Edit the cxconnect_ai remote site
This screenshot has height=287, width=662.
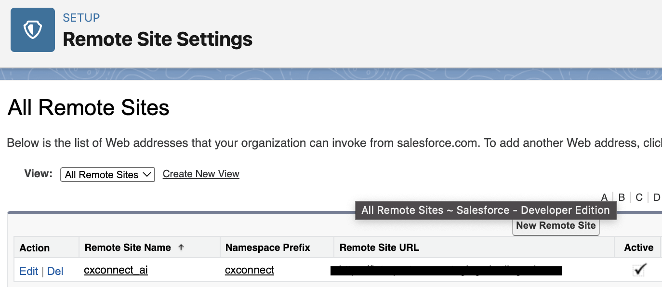28,271
